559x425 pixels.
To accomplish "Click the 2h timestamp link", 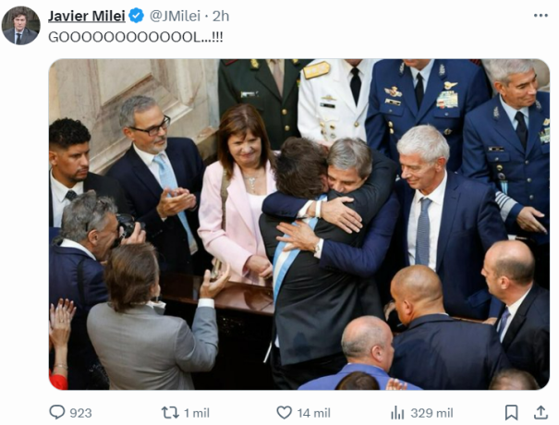I will click(221, 16).
